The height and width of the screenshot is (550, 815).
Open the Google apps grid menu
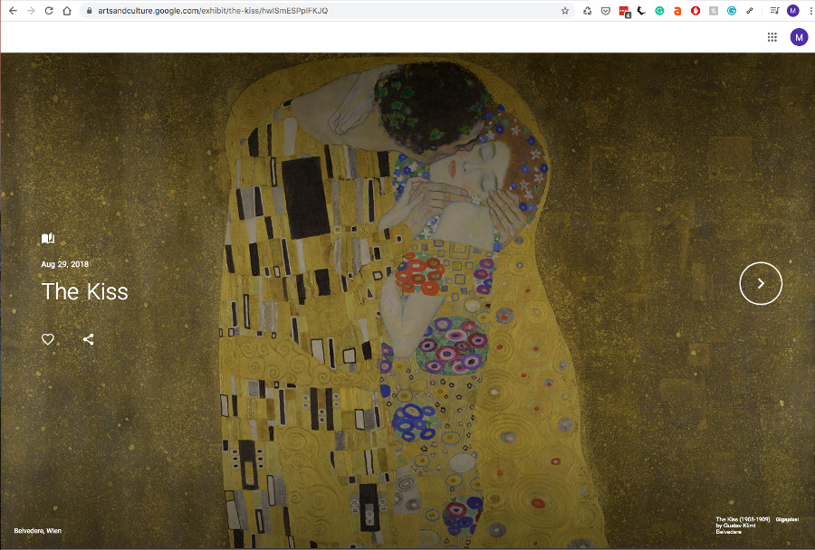[772, 37]
